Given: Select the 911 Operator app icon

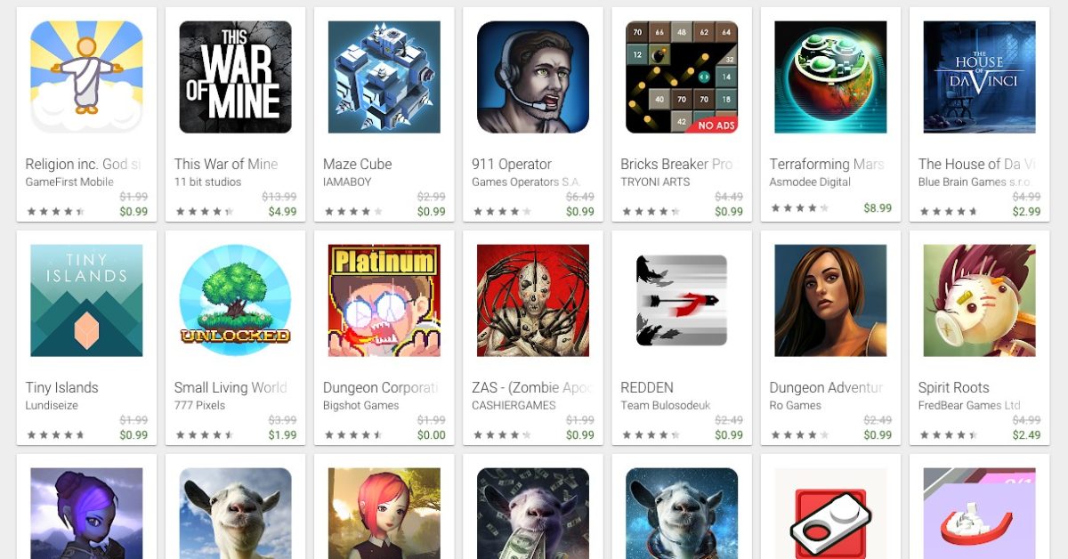Looking at the screenshot, I should coord(532,77).
